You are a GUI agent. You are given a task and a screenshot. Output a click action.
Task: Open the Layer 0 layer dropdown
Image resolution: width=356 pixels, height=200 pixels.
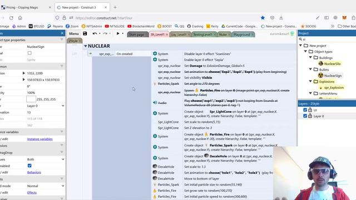pyautogui.click(x=46, y=106)
